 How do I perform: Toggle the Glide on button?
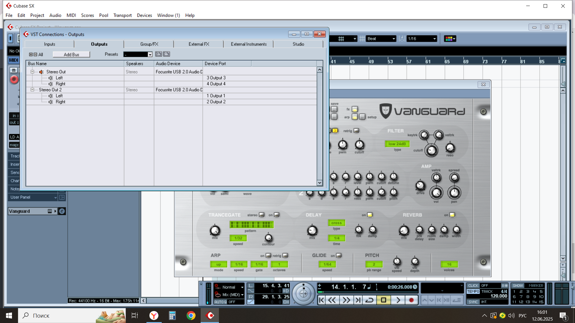[339, 255]
